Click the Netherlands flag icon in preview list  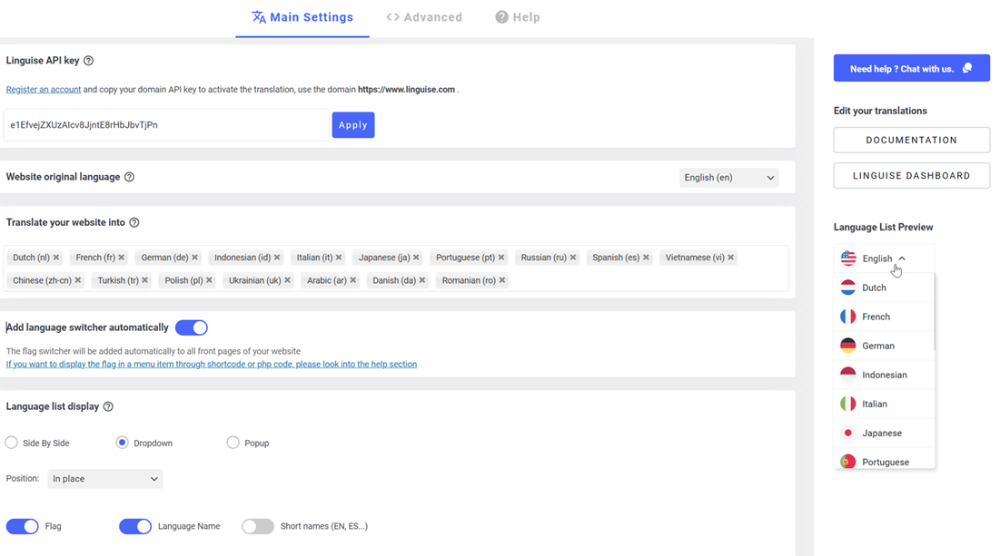point(848,288)
